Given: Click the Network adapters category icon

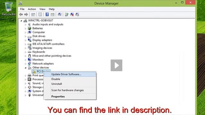Looking at the screenshot, I should 29,64.
